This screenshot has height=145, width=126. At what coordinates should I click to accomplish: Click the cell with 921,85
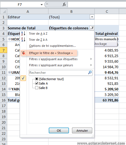click(x=107, y=84)
